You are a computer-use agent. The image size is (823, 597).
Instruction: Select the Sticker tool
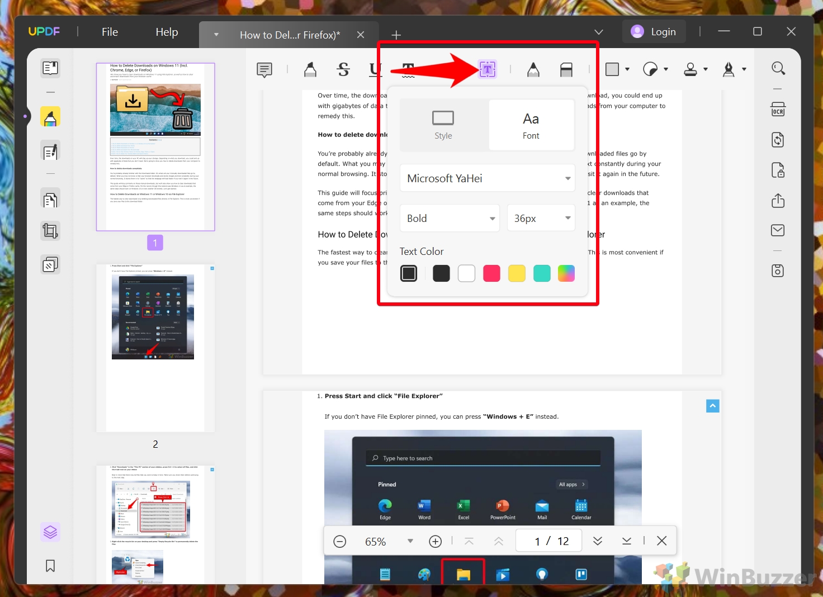click(650, 69)
